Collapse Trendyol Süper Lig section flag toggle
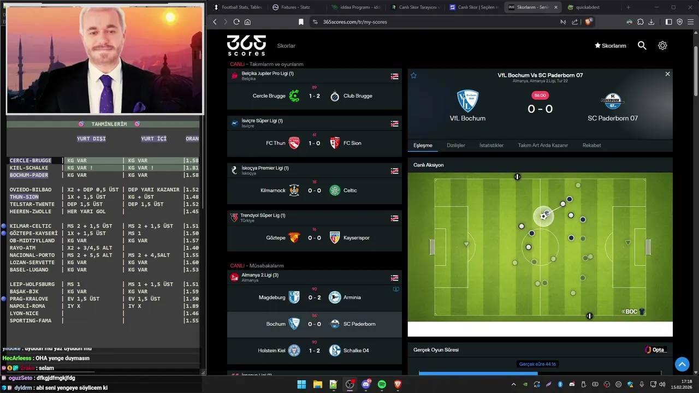The width and height of the screenshot is (699, 393). point(394,218)
